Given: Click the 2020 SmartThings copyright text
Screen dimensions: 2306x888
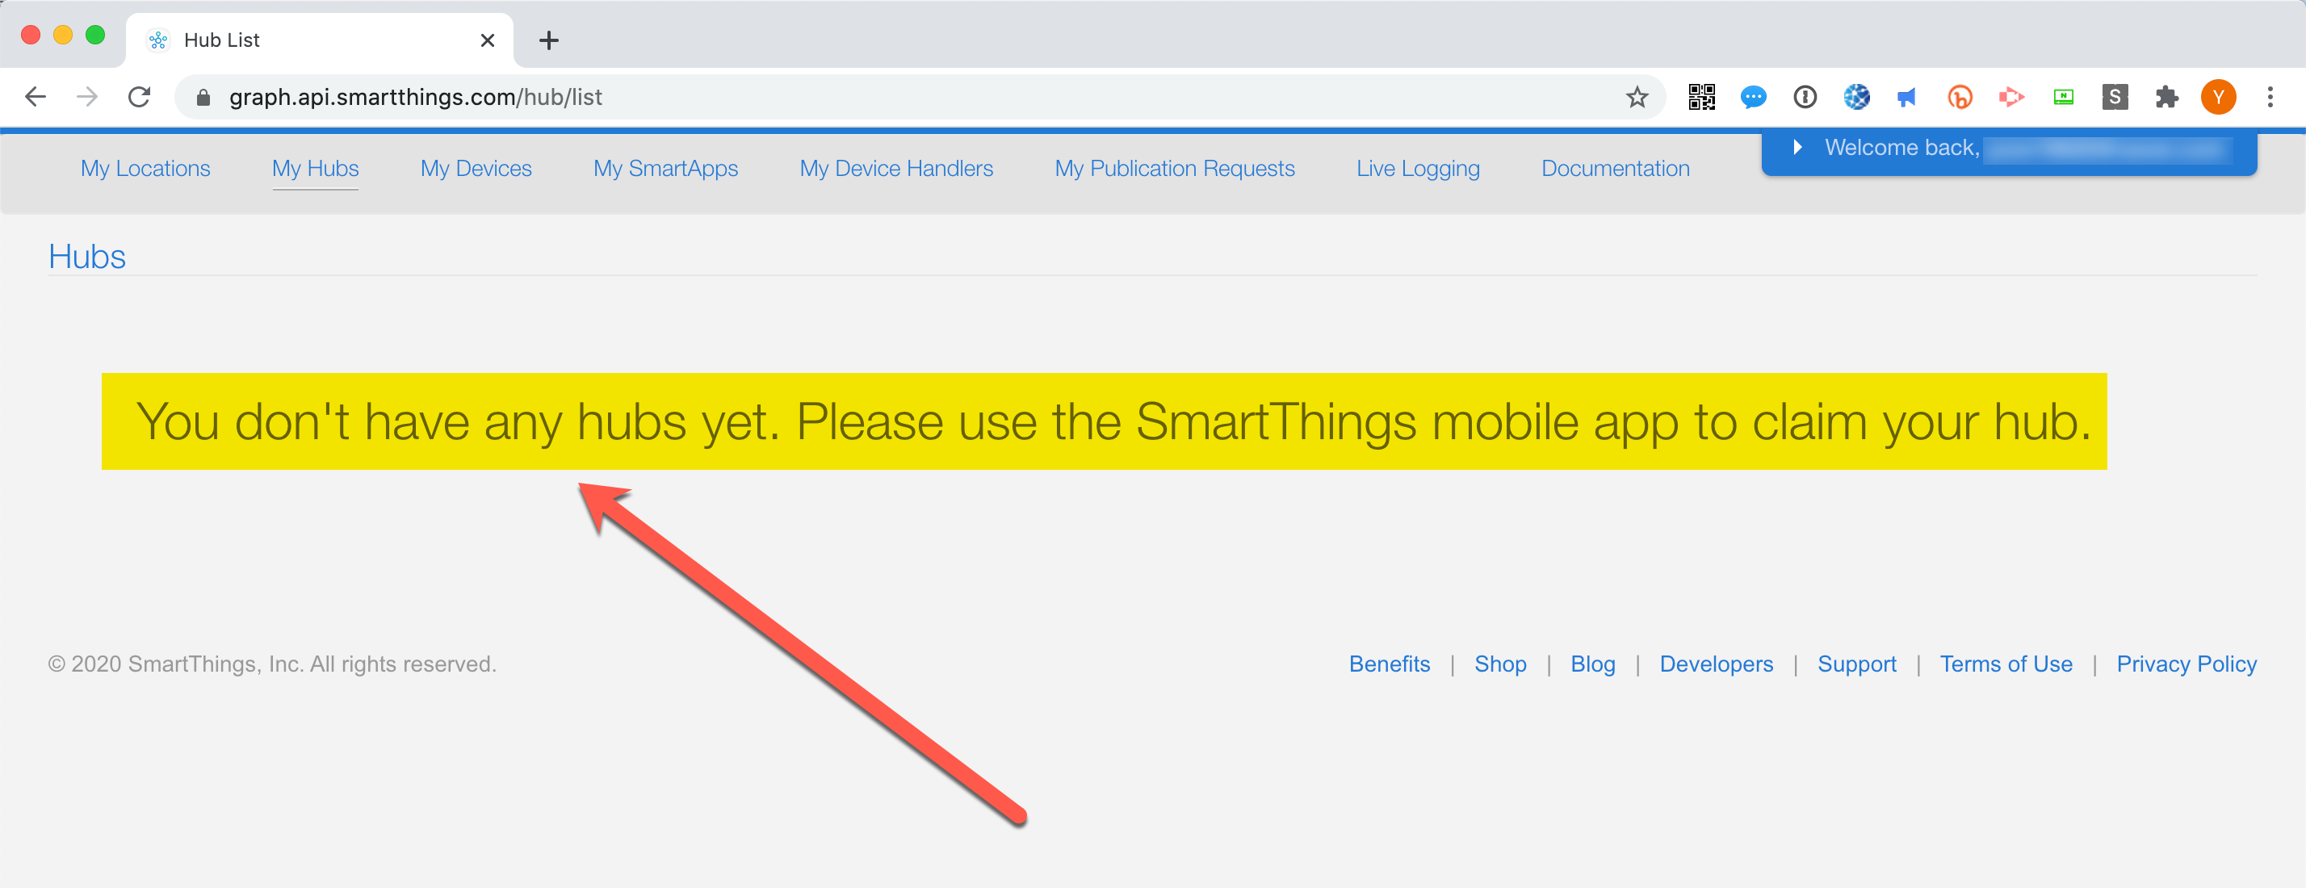Looking at the screenshot, I should [x=271, y=664].
